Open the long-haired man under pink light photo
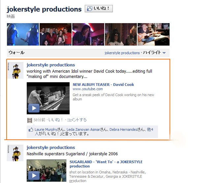The image size is (222, 183). [88, 34]
